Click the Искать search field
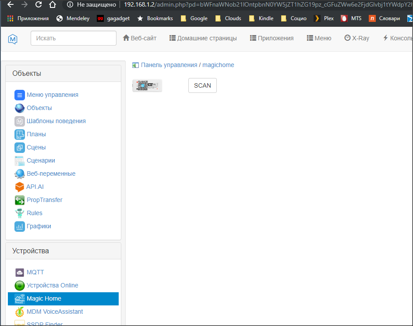 click(x=73, y=38)
